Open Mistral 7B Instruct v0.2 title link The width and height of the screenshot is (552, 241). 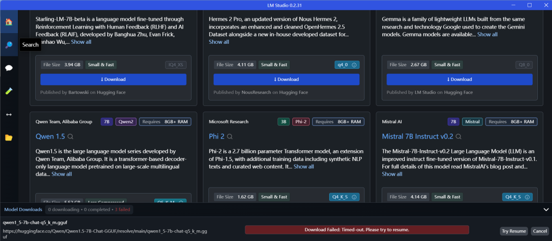(418, 137)
